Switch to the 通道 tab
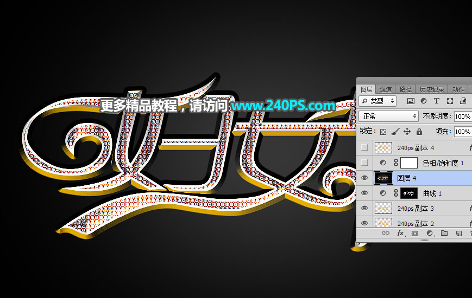The image size is (472, 298). coord(385,89)
